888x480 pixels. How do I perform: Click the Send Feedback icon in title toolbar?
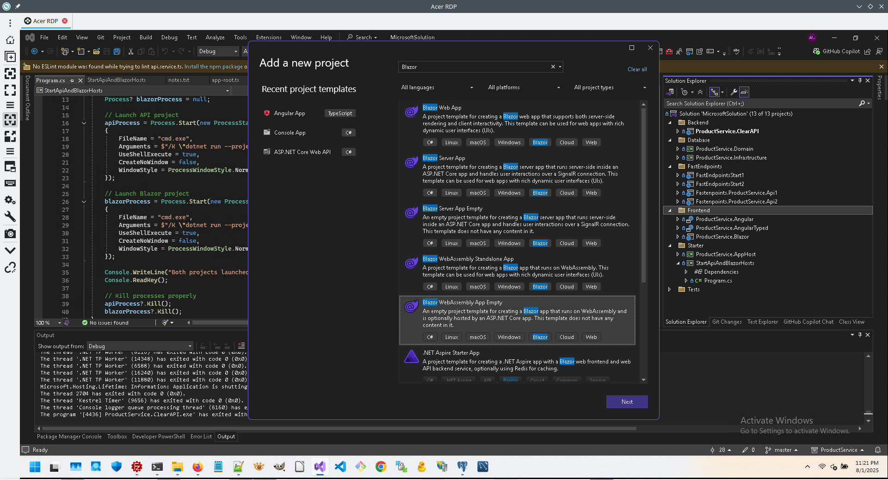(x=879, y=51)
